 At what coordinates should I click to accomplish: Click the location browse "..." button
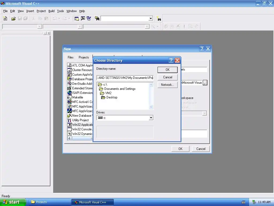[x=205, y=83]
